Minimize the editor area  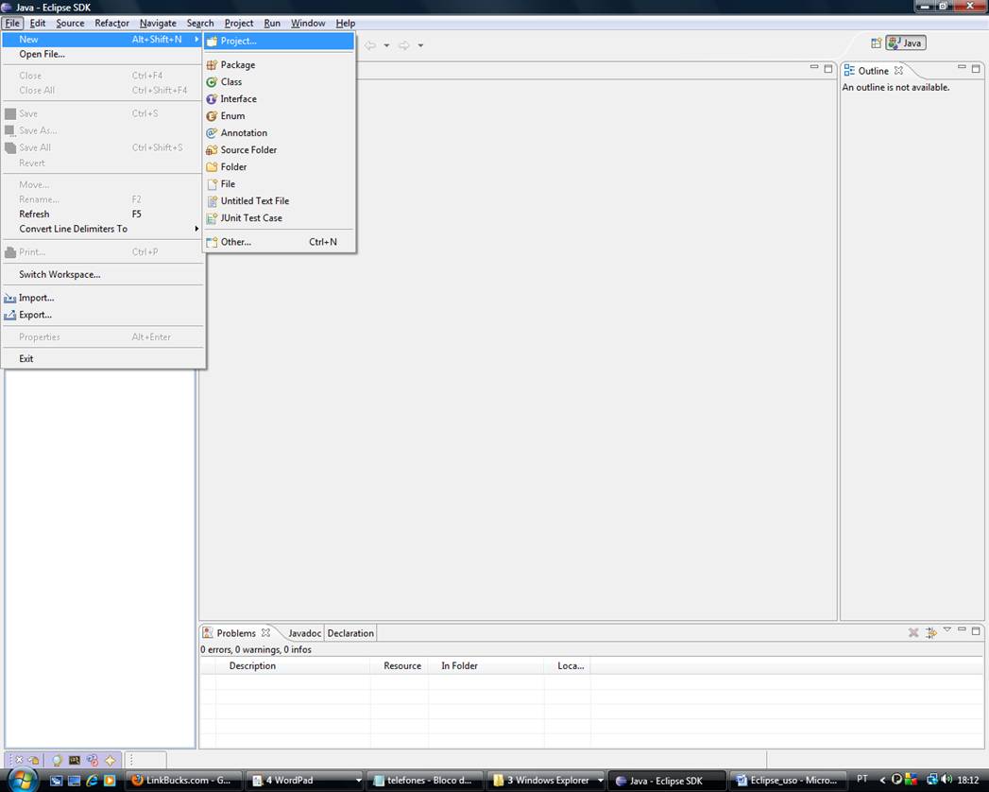coord(813,67)
